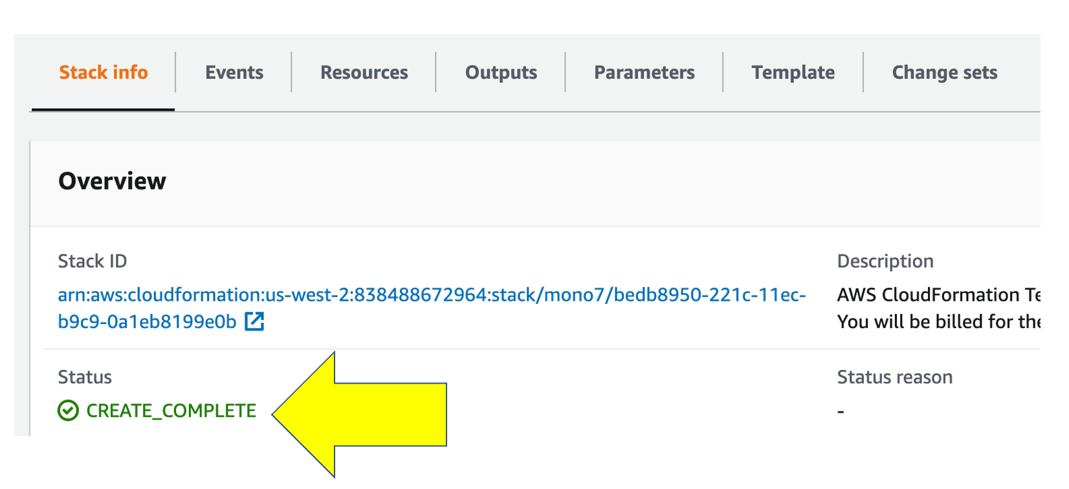Click the CREATE_COMPLETE status text
1069x489 pixels.
(x=171, y=411)
